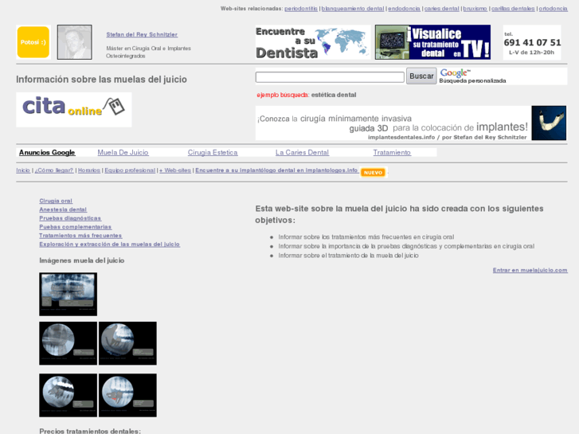Open the Muela De Juicio ad link
579x434 pixels.
[123, 153]
